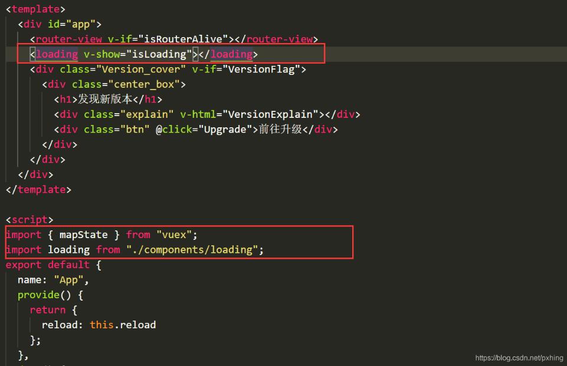
Task: Click the <template> opening tag
Action: click(x=34, y=9)
